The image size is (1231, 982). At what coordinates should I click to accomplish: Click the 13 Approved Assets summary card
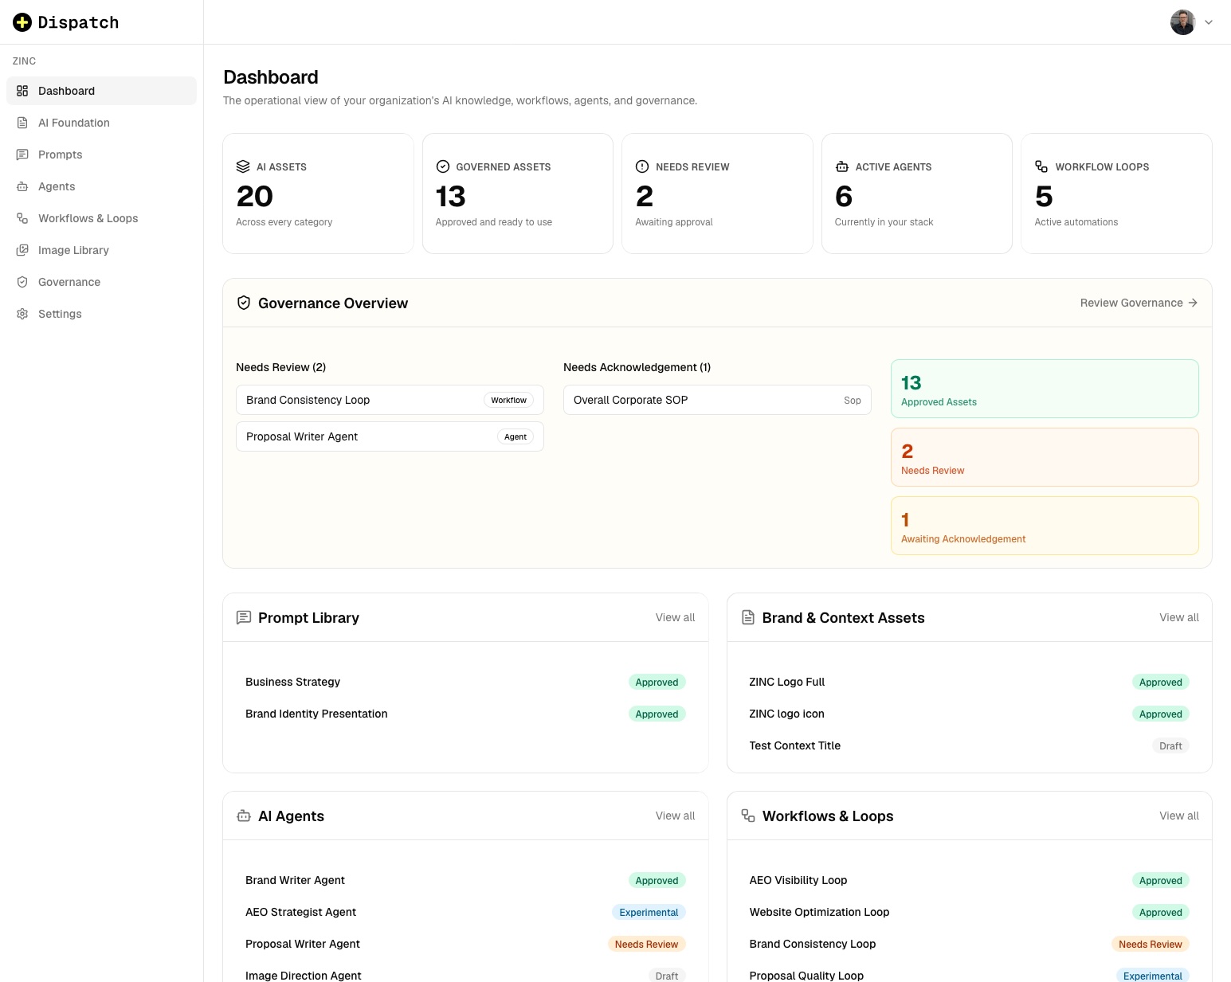(x=1045, y=389)
